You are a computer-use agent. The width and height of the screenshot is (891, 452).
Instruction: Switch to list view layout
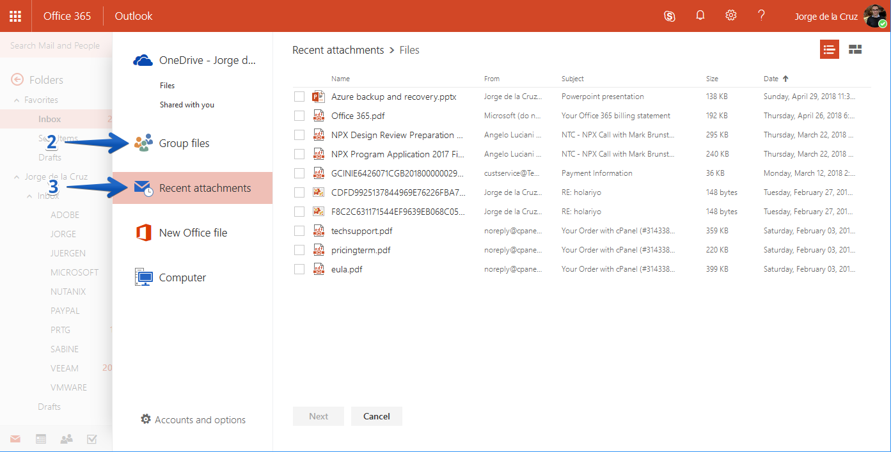(830, 49)
